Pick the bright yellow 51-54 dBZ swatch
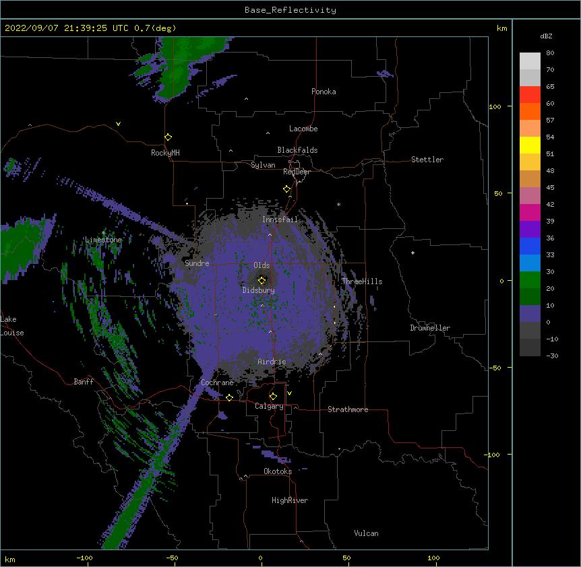Image resolution: width=581 pixels, height=567 pixels. click(530, 145)
